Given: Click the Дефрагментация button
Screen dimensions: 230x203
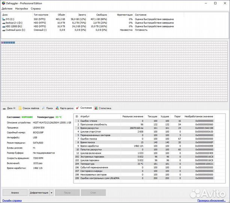Looking at the screenshot, I should 39,193.
